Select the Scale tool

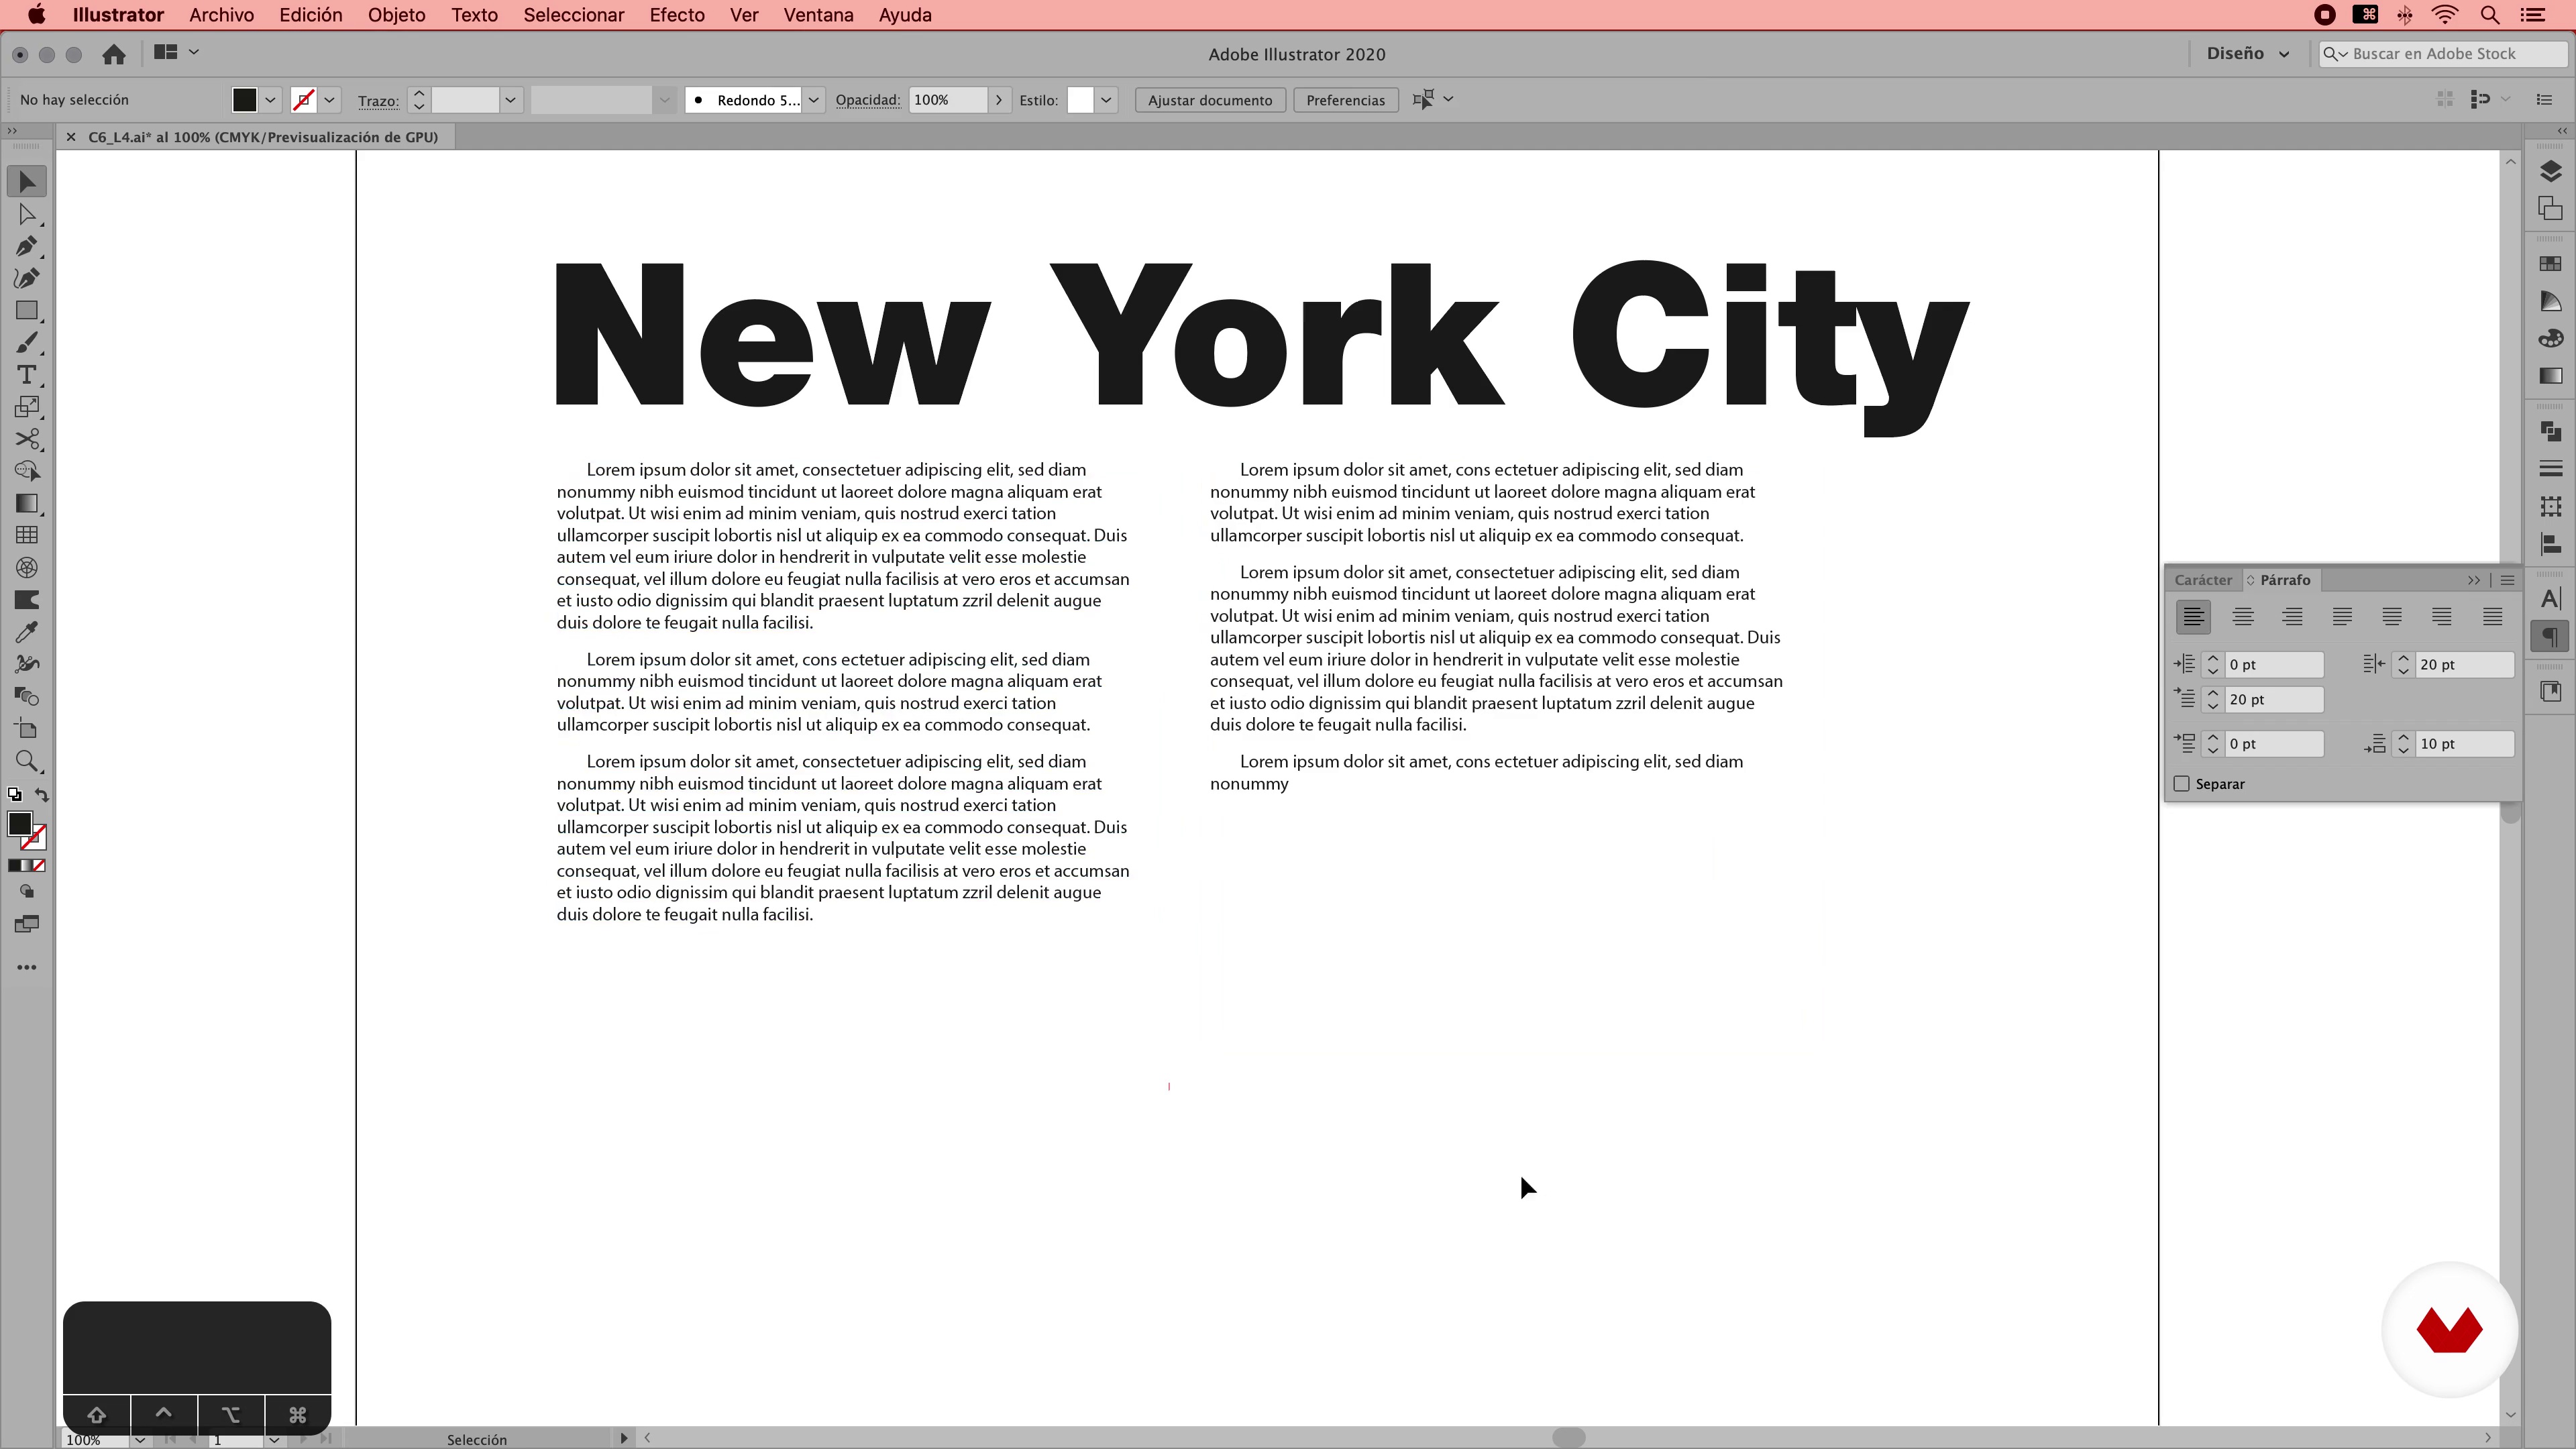click(x=27, y=407)
